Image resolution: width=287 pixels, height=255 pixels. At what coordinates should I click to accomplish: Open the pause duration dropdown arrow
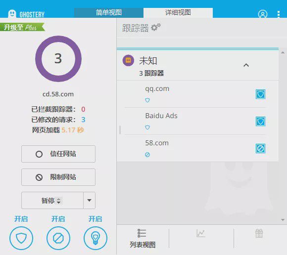[90, 200]
